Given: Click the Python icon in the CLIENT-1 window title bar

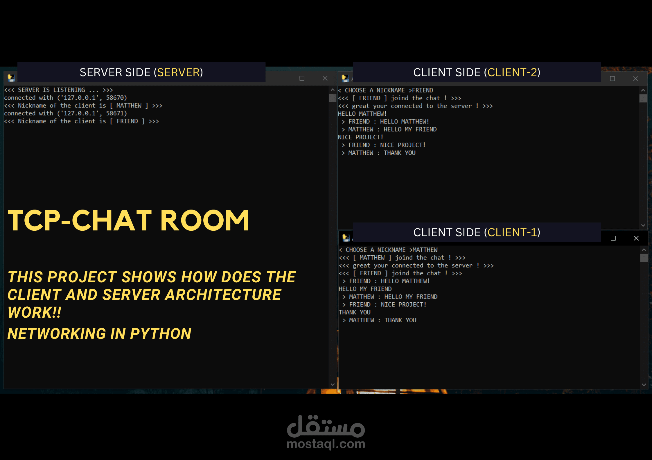Looking at the screenshot, I should (x=346, y=238).
